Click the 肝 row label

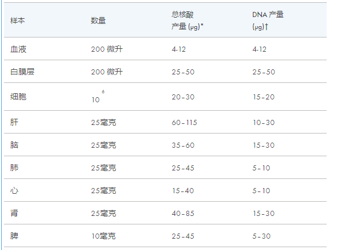14,122
